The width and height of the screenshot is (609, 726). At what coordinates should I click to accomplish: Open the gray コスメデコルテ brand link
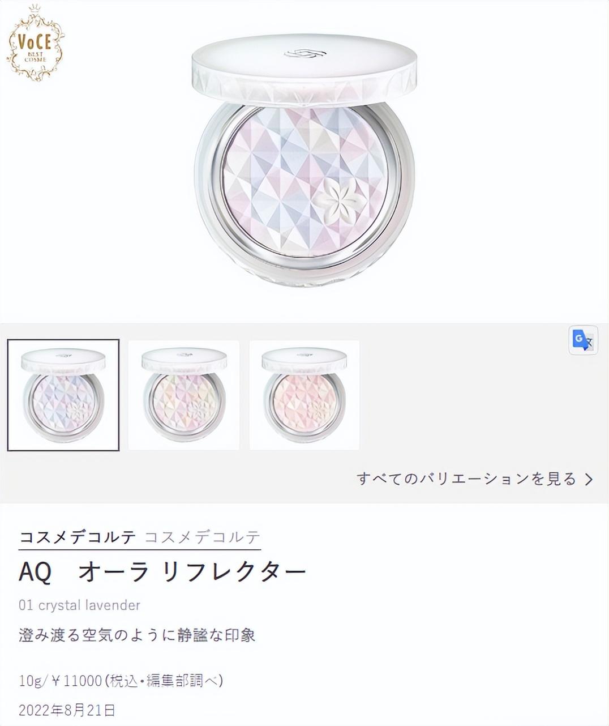[x=203, y=537]
